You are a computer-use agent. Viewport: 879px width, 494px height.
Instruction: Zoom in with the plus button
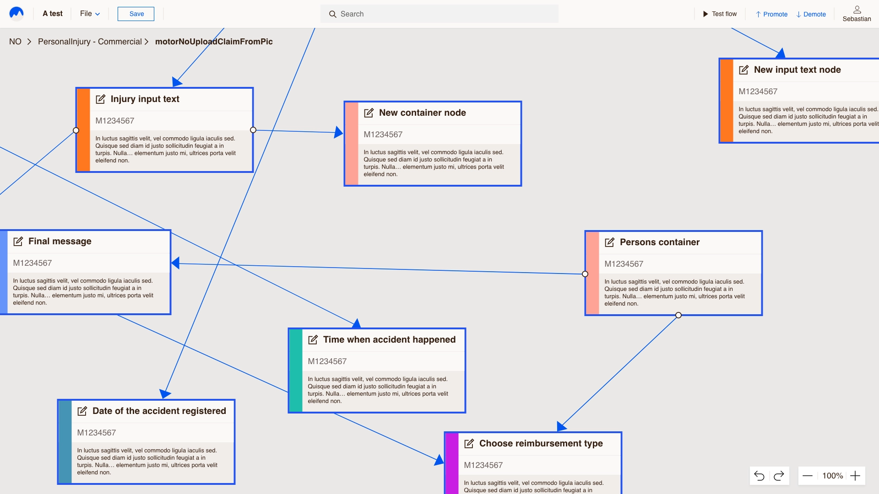pos(855,476)
